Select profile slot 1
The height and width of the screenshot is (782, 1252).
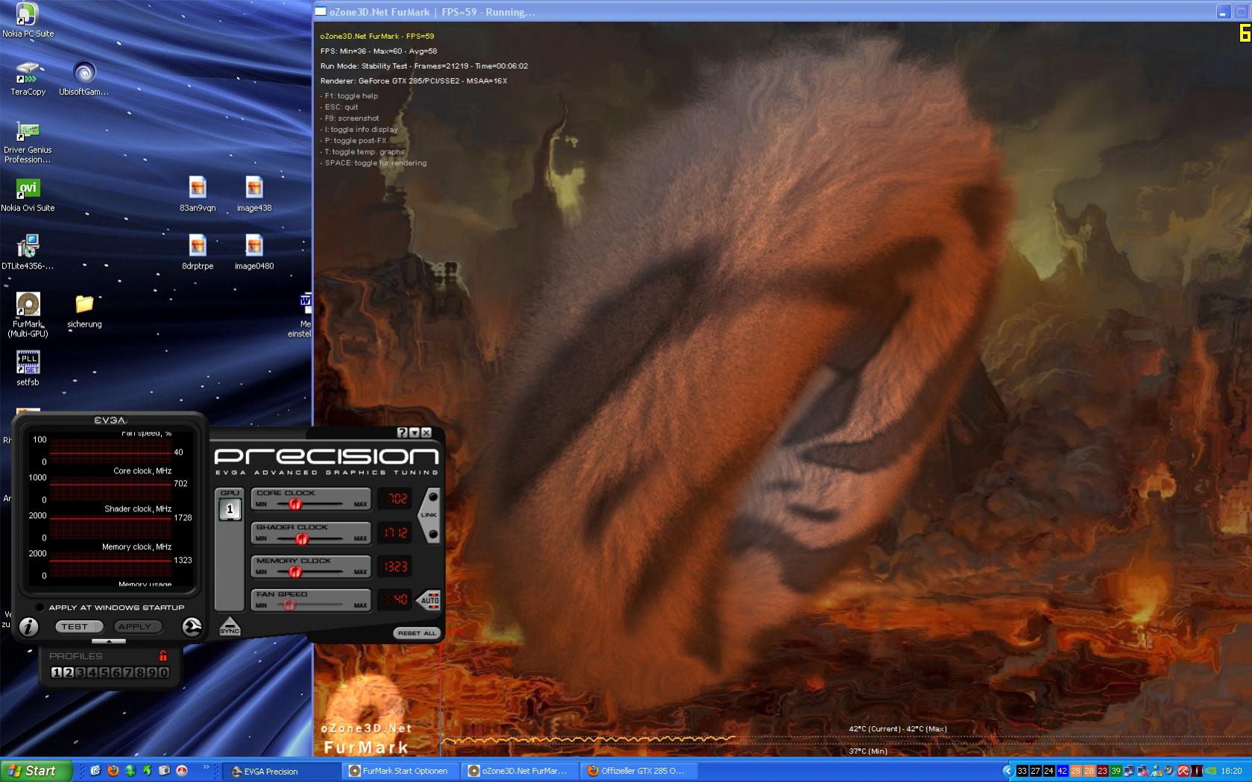point(56,672)
